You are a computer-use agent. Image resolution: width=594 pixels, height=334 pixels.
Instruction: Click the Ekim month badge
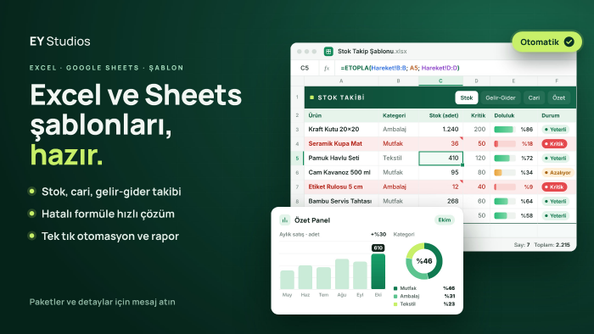pos(445,220)
